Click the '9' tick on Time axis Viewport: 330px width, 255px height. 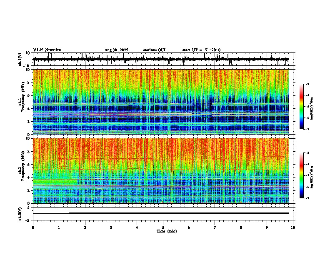click(x=267, y=227)
